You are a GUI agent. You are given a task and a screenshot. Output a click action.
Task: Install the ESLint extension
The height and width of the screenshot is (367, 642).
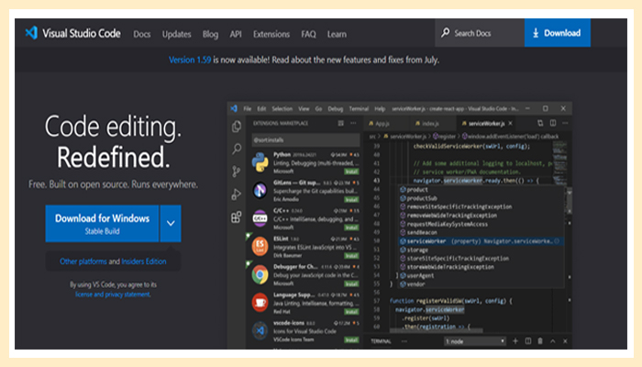coord(351,256)
